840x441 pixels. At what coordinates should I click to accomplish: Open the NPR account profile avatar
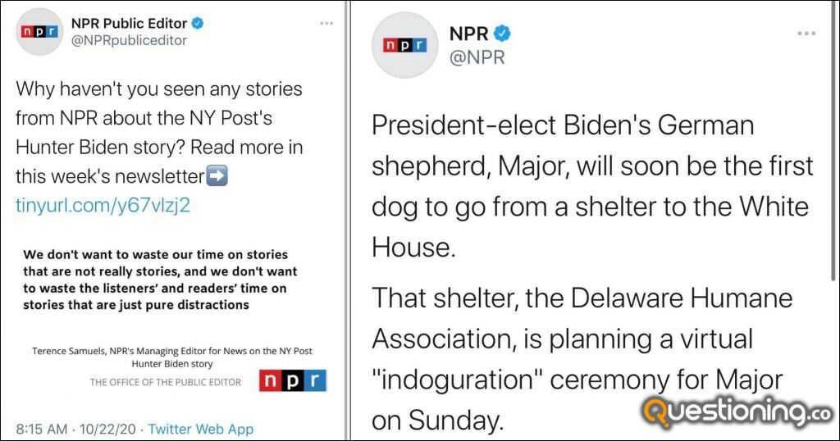click(405, 45)
